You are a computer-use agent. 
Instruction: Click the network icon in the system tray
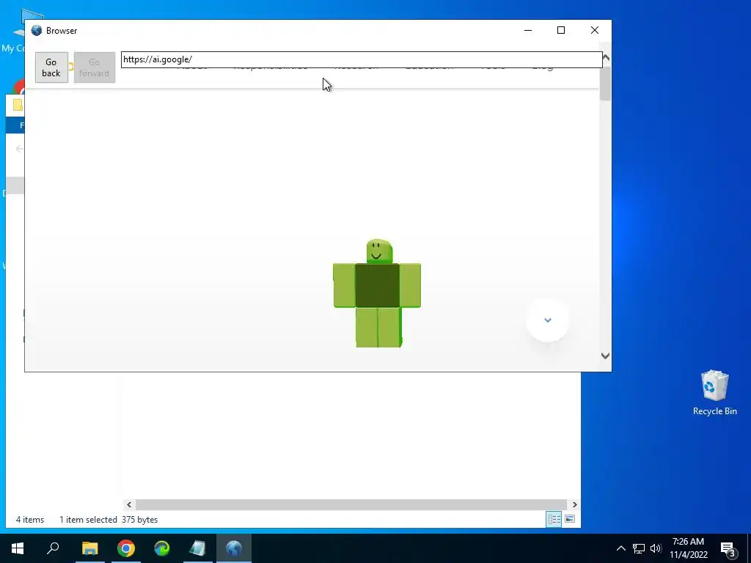639,548
